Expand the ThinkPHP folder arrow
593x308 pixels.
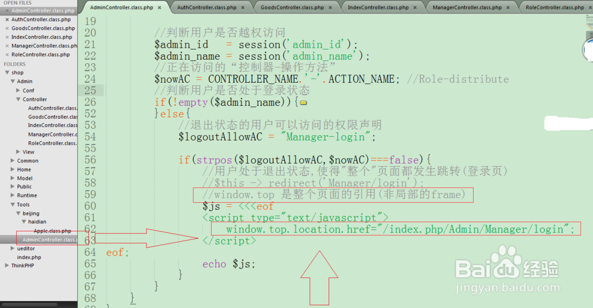tap(7, 265)
